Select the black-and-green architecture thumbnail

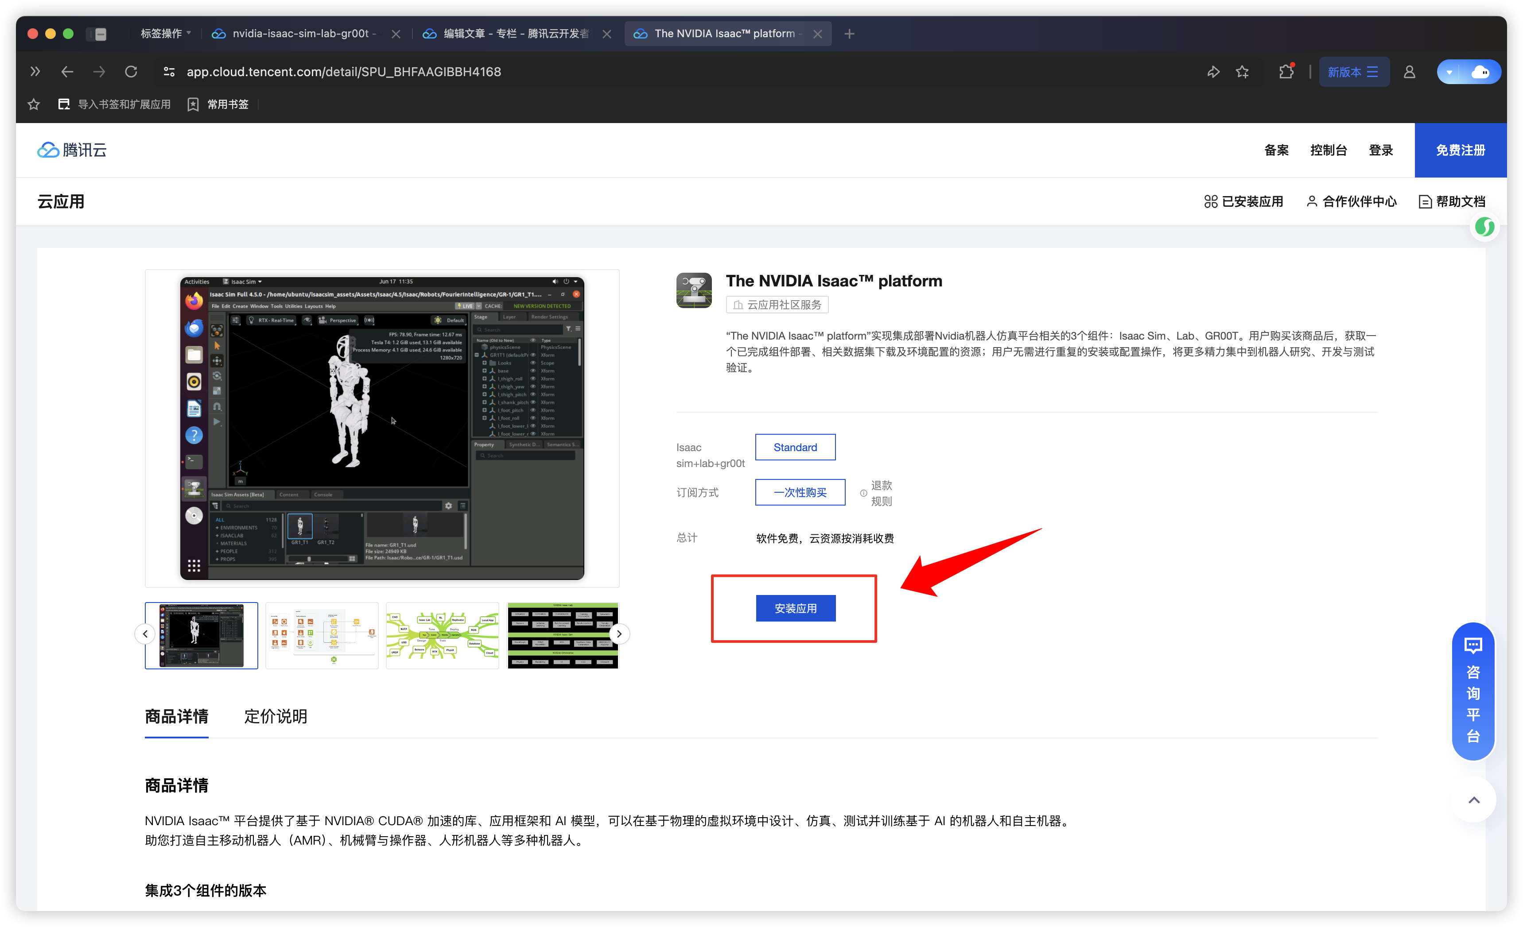tap(563, 636)
